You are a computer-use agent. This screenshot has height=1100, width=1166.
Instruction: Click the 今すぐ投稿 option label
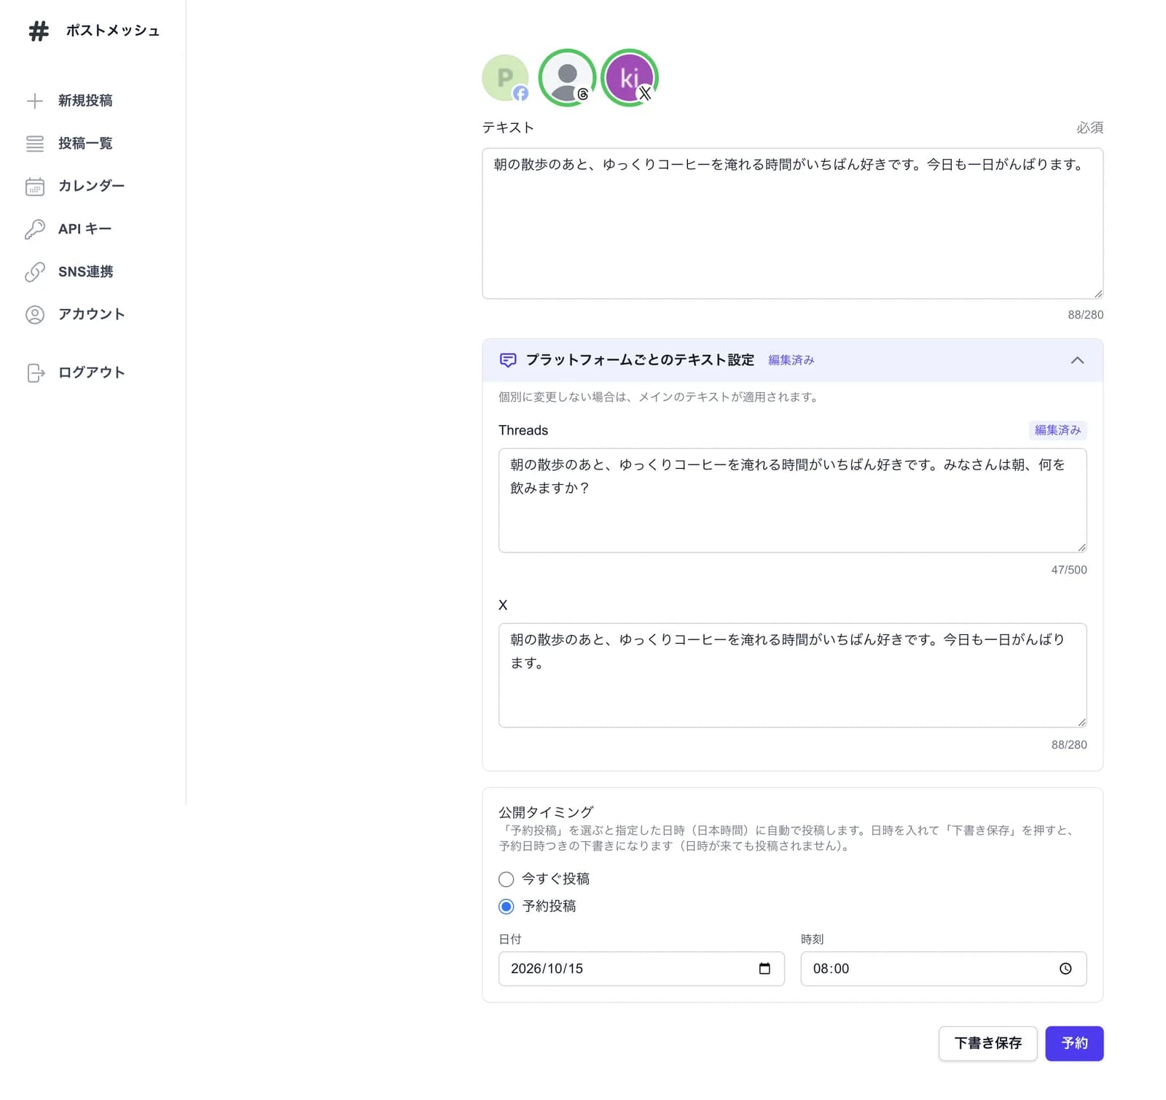[555, 878]
